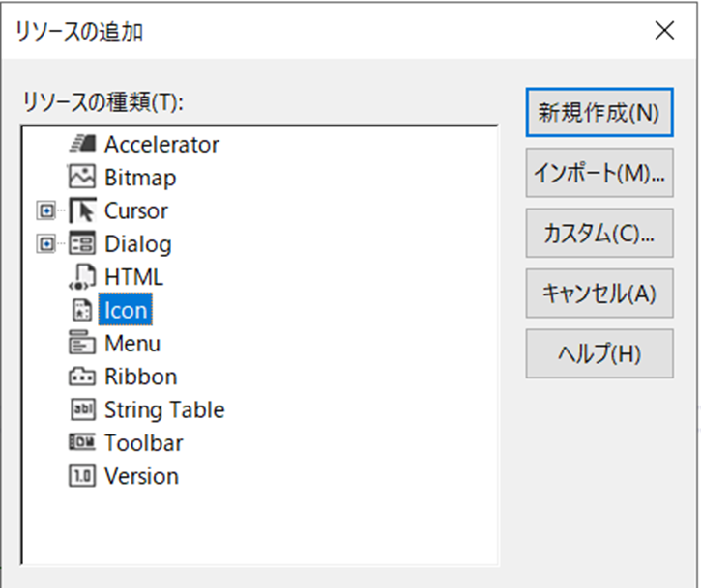Click the Bitmap resource icon
The image size is (701, 588).
pos(82,178)
